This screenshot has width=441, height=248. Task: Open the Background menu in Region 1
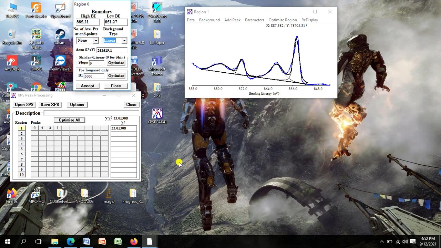point(209,20)
